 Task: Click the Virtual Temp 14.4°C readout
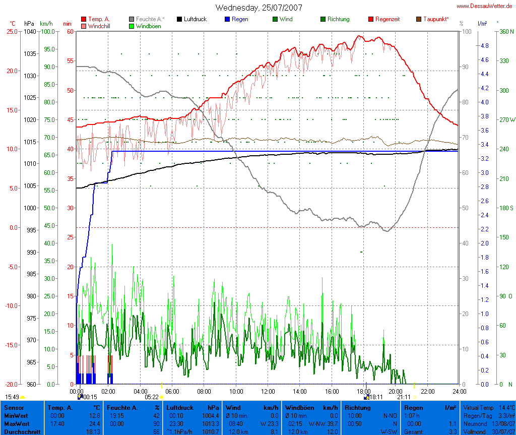tap(489, 407)
